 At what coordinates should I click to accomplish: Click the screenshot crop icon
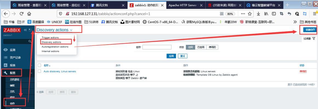coord(282,14)
